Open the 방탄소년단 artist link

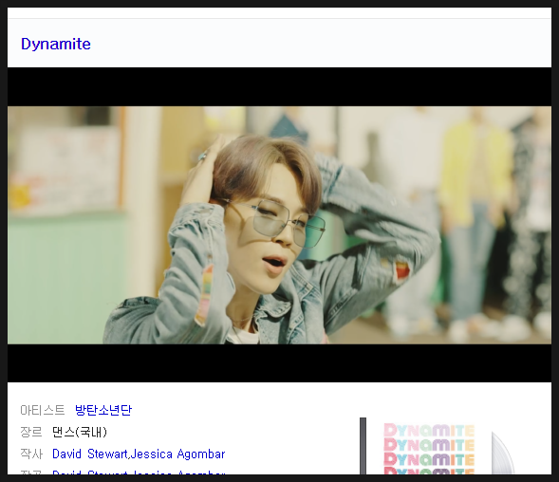pos(103,410)
